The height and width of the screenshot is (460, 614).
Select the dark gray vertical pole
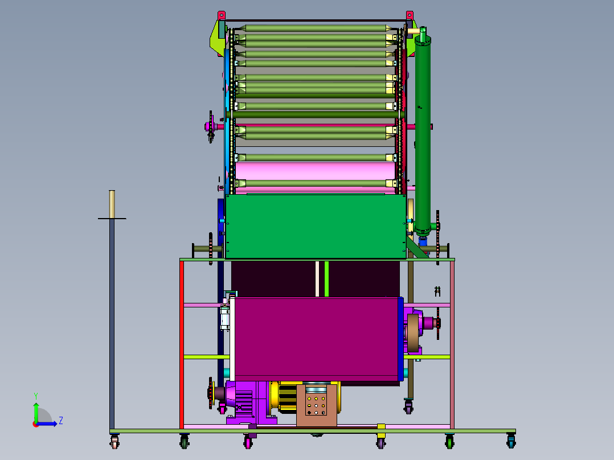click(112, 324)
